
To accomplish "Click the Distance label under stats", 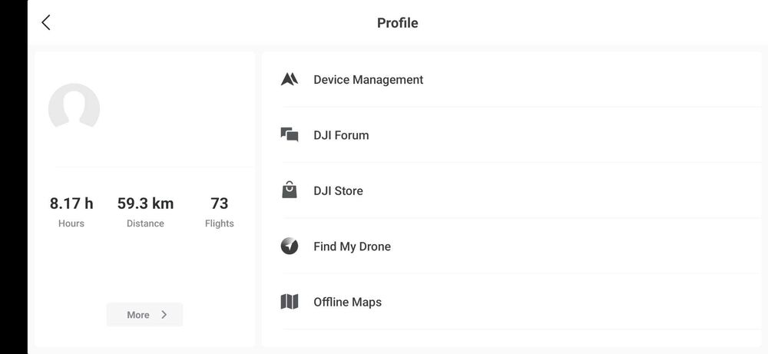I will point(145,223).
